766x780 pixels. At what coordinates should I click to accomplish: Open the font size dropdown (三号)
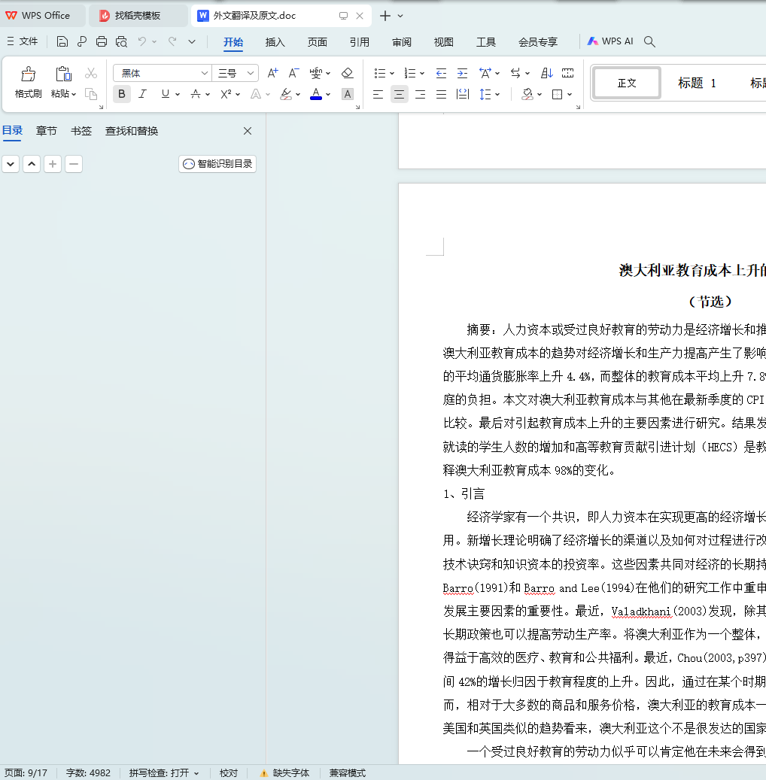click(x=251, y=73)
